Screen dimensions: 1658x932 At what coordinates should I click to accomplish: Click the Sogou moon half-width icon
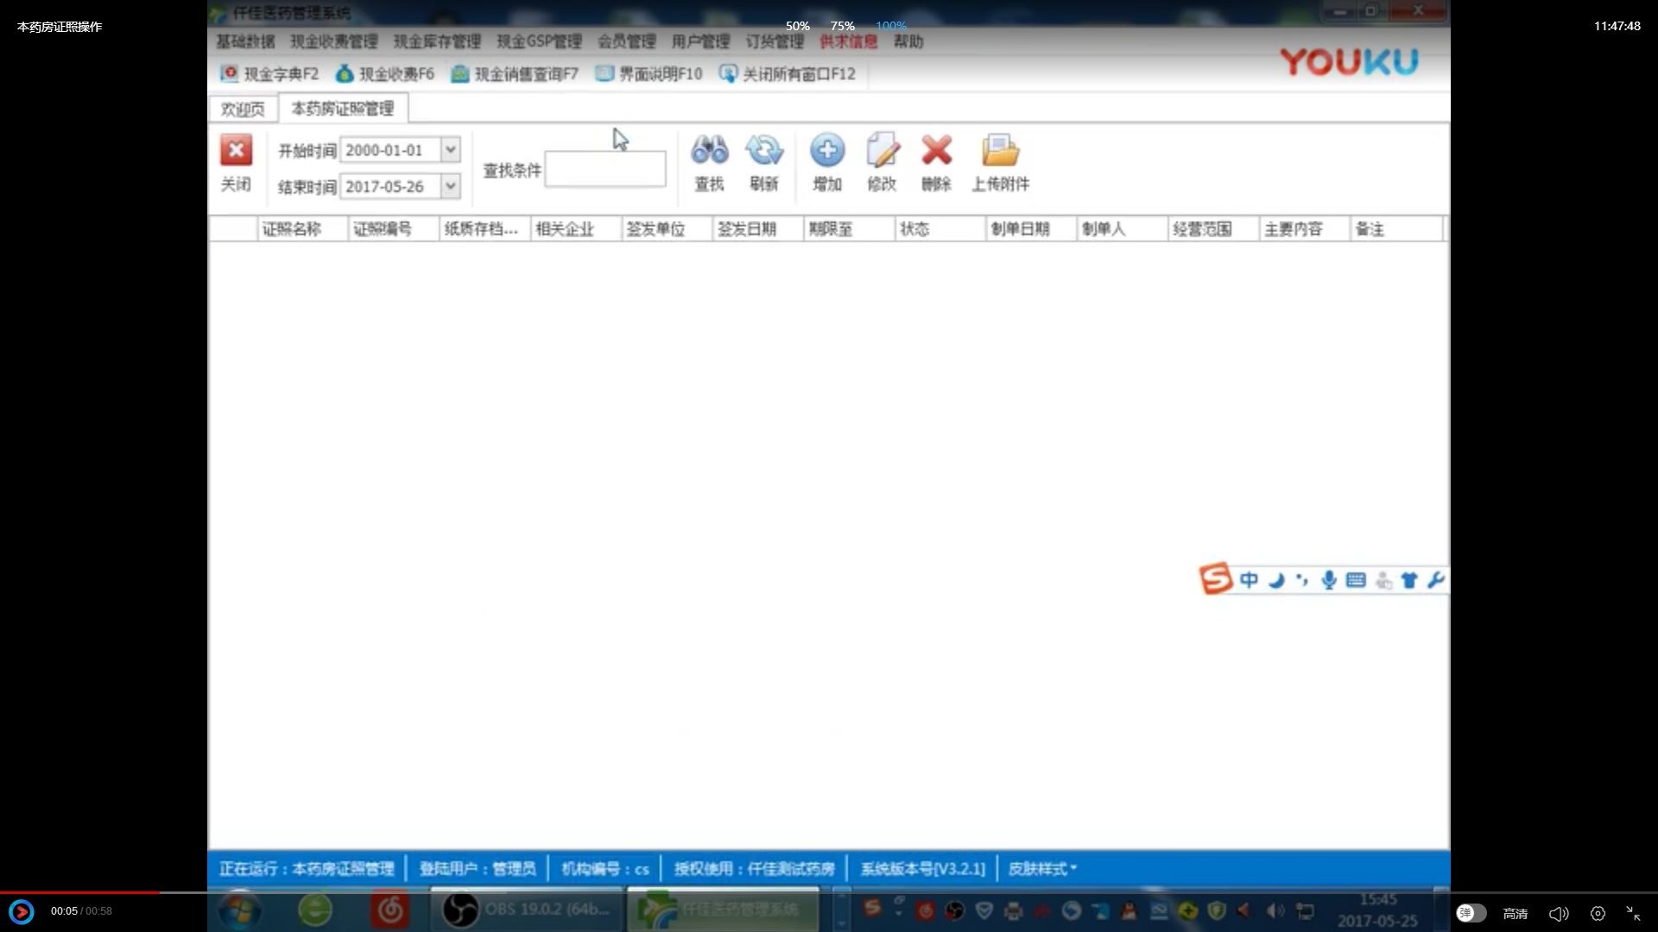pos(1276,580)
